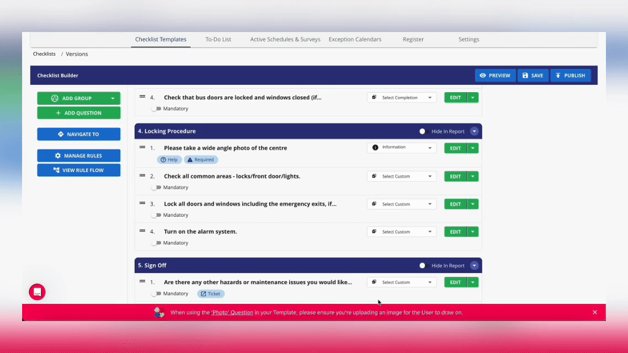The height and width of the screenshot is (353, 628).
Task: Collapse the Sign Off section chevron
Action: (x=474, y=265)
